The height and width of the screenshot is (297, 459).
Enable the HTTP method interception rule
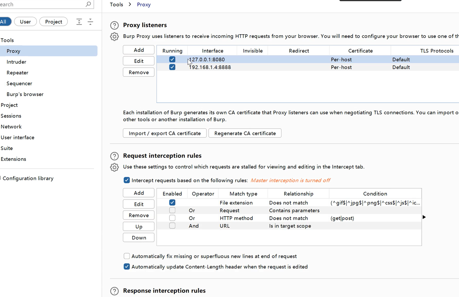coord(172,218)
